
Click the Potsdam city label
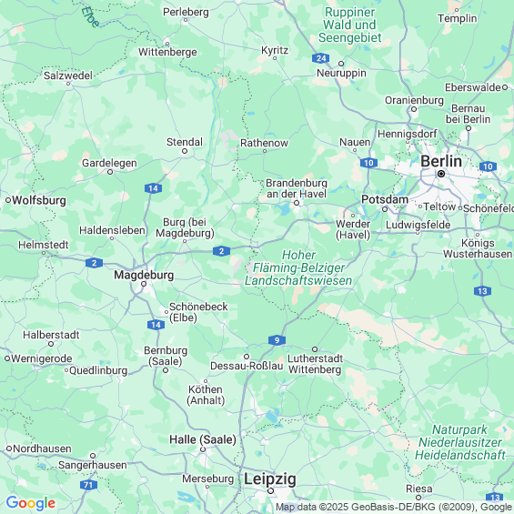click(385, 199)
